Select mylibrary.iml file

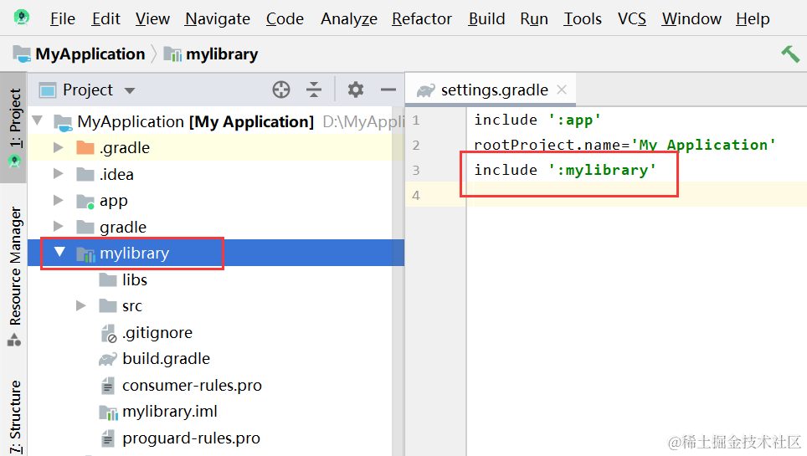coord(216,411)
